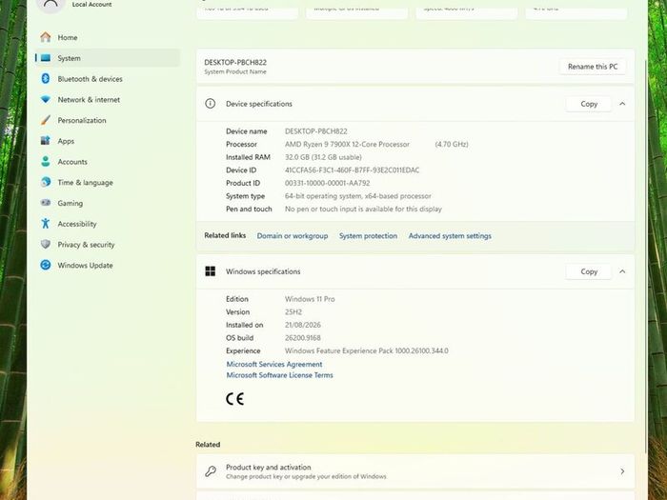The height and width of the screenshot is (500, 667).
Task: Click OS build value 26200.9168
Action: click(x=303, y=338)
